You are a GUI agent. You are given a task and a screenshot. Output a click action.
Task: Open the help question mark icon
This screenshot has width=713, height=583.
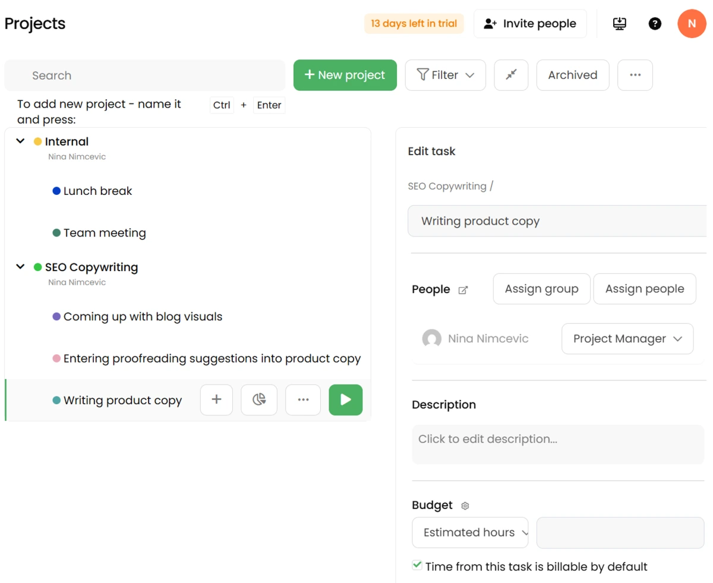655,24
